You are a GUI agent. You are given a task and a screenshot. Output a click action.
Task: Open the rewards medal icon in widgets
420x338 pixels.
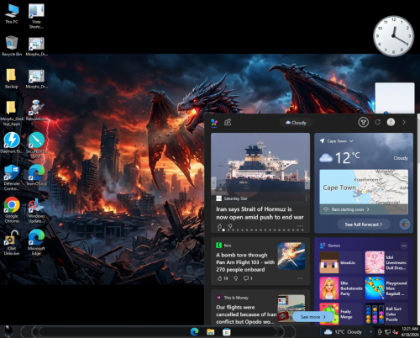pyautogui.click(x=363, y=122)
